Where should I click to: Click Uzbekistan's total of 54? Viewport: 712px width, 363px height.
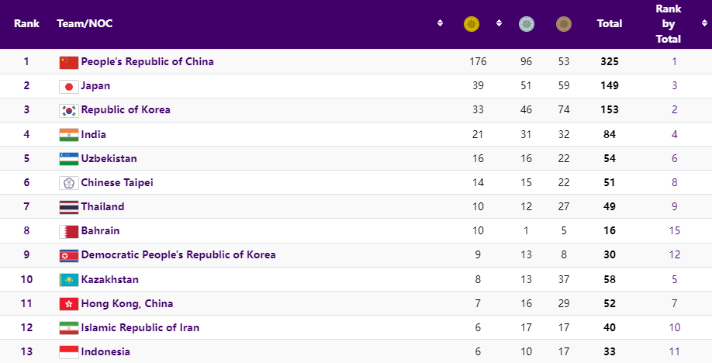pyautogui.click(x=610, y=158)
